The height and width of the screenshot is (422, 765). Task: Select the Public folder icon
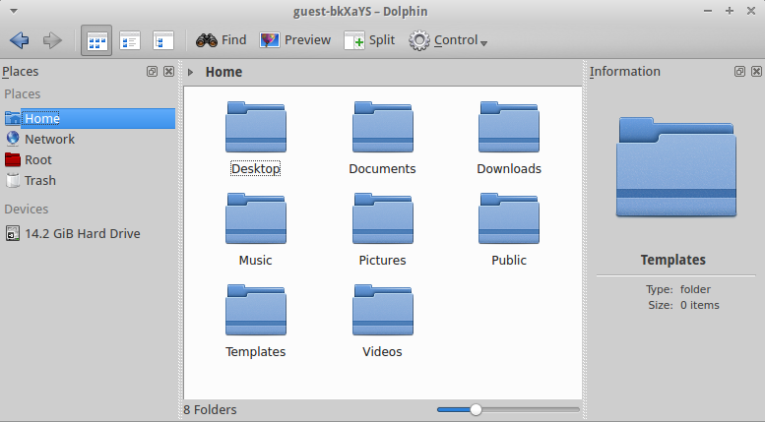coord(509,218)
